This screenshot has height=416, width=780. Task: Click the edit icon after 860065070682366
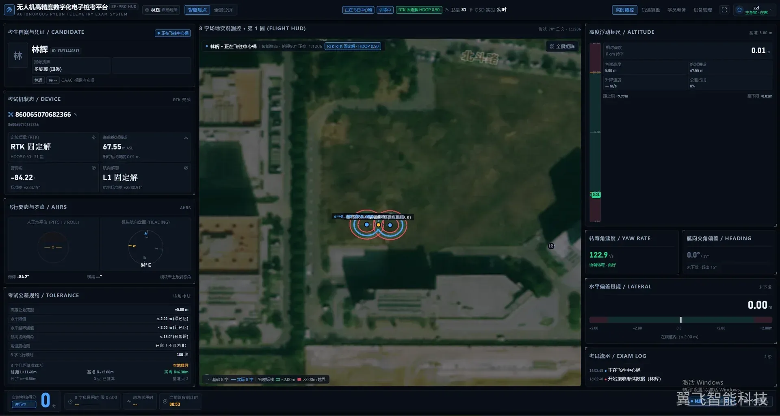point(76,115)
